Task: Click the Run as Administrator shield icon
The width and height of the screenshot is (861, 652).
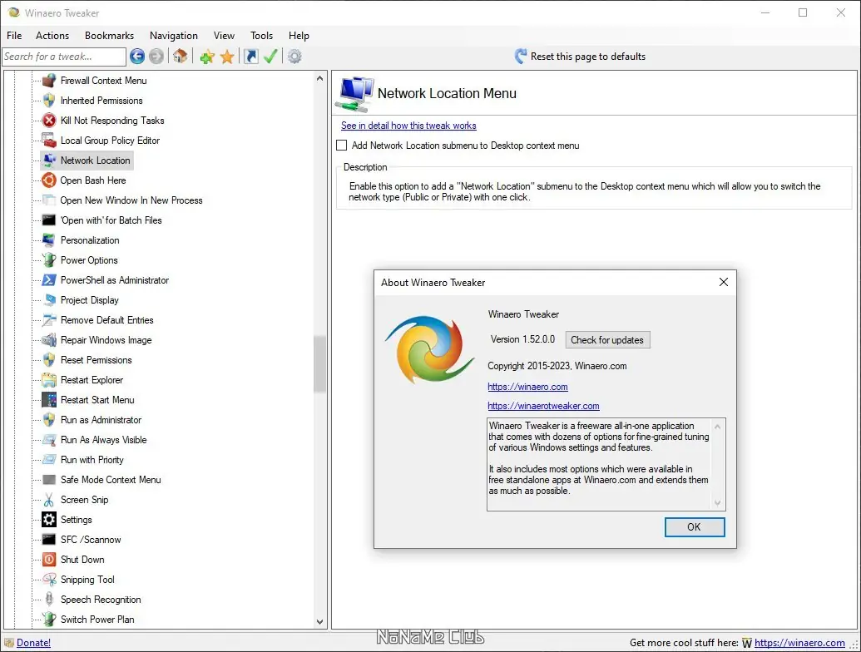Action: pos(49,420)
